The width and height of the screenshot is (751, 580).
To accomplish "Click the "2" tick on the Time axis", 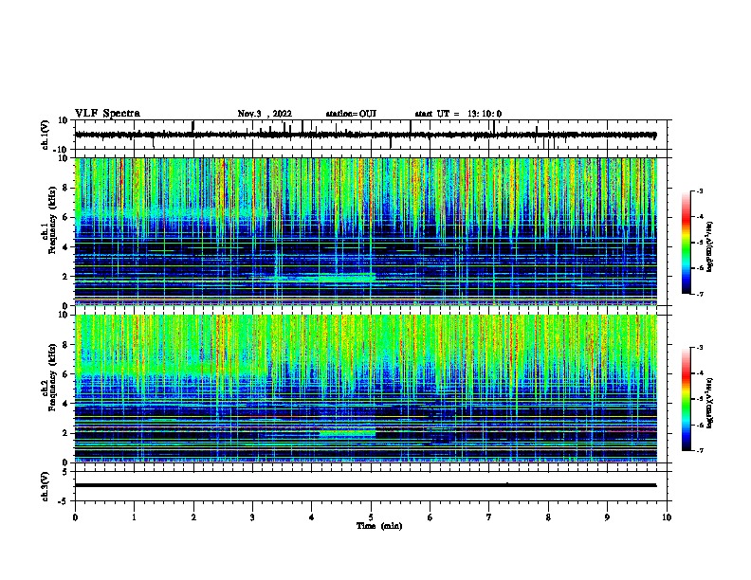I will click(193, 517).
